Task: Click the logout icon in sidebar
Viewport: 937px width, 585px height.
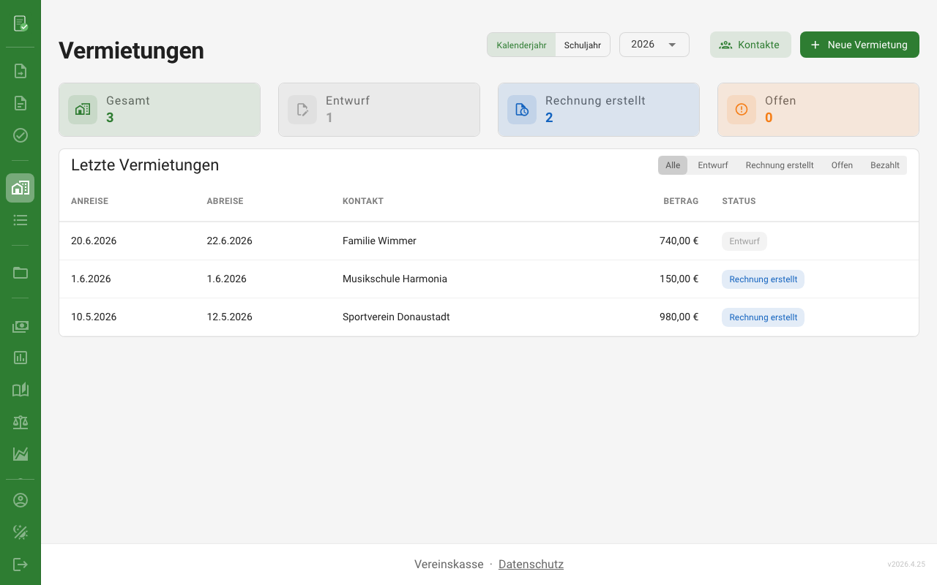Action: (x=20, y=565)
